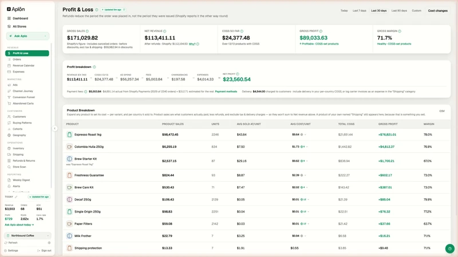Export product breakdown as CSV

(x=442, y=111)
